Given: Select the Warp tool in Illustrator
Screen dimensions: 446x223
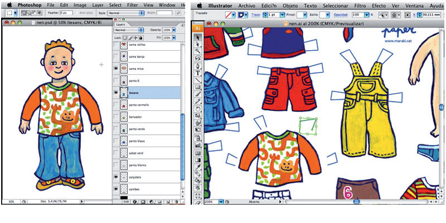Looking at the screenshot, I should (198, 123).
